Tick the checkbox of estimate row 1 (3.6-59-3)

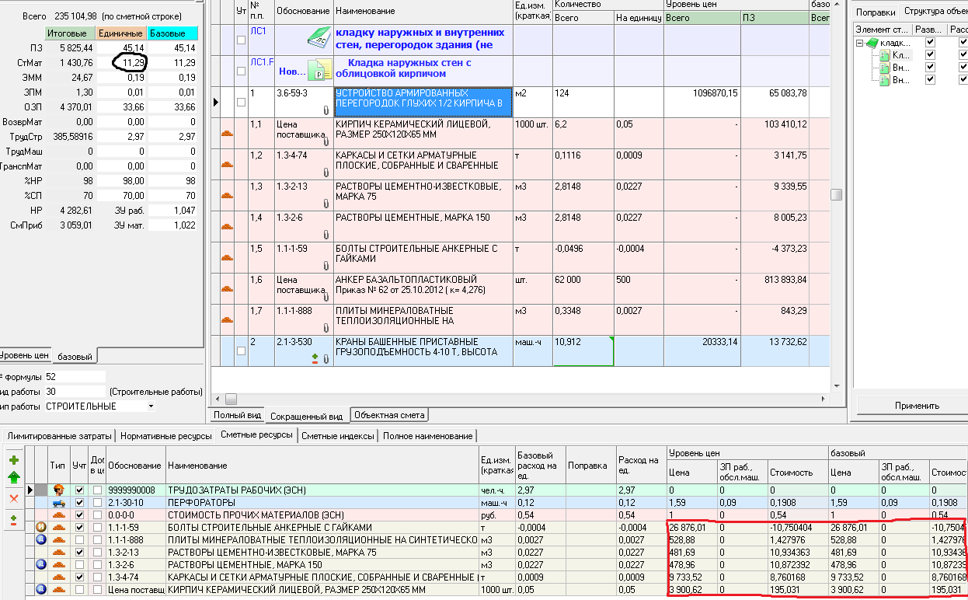pyautogui.click(x=241, y=102)
